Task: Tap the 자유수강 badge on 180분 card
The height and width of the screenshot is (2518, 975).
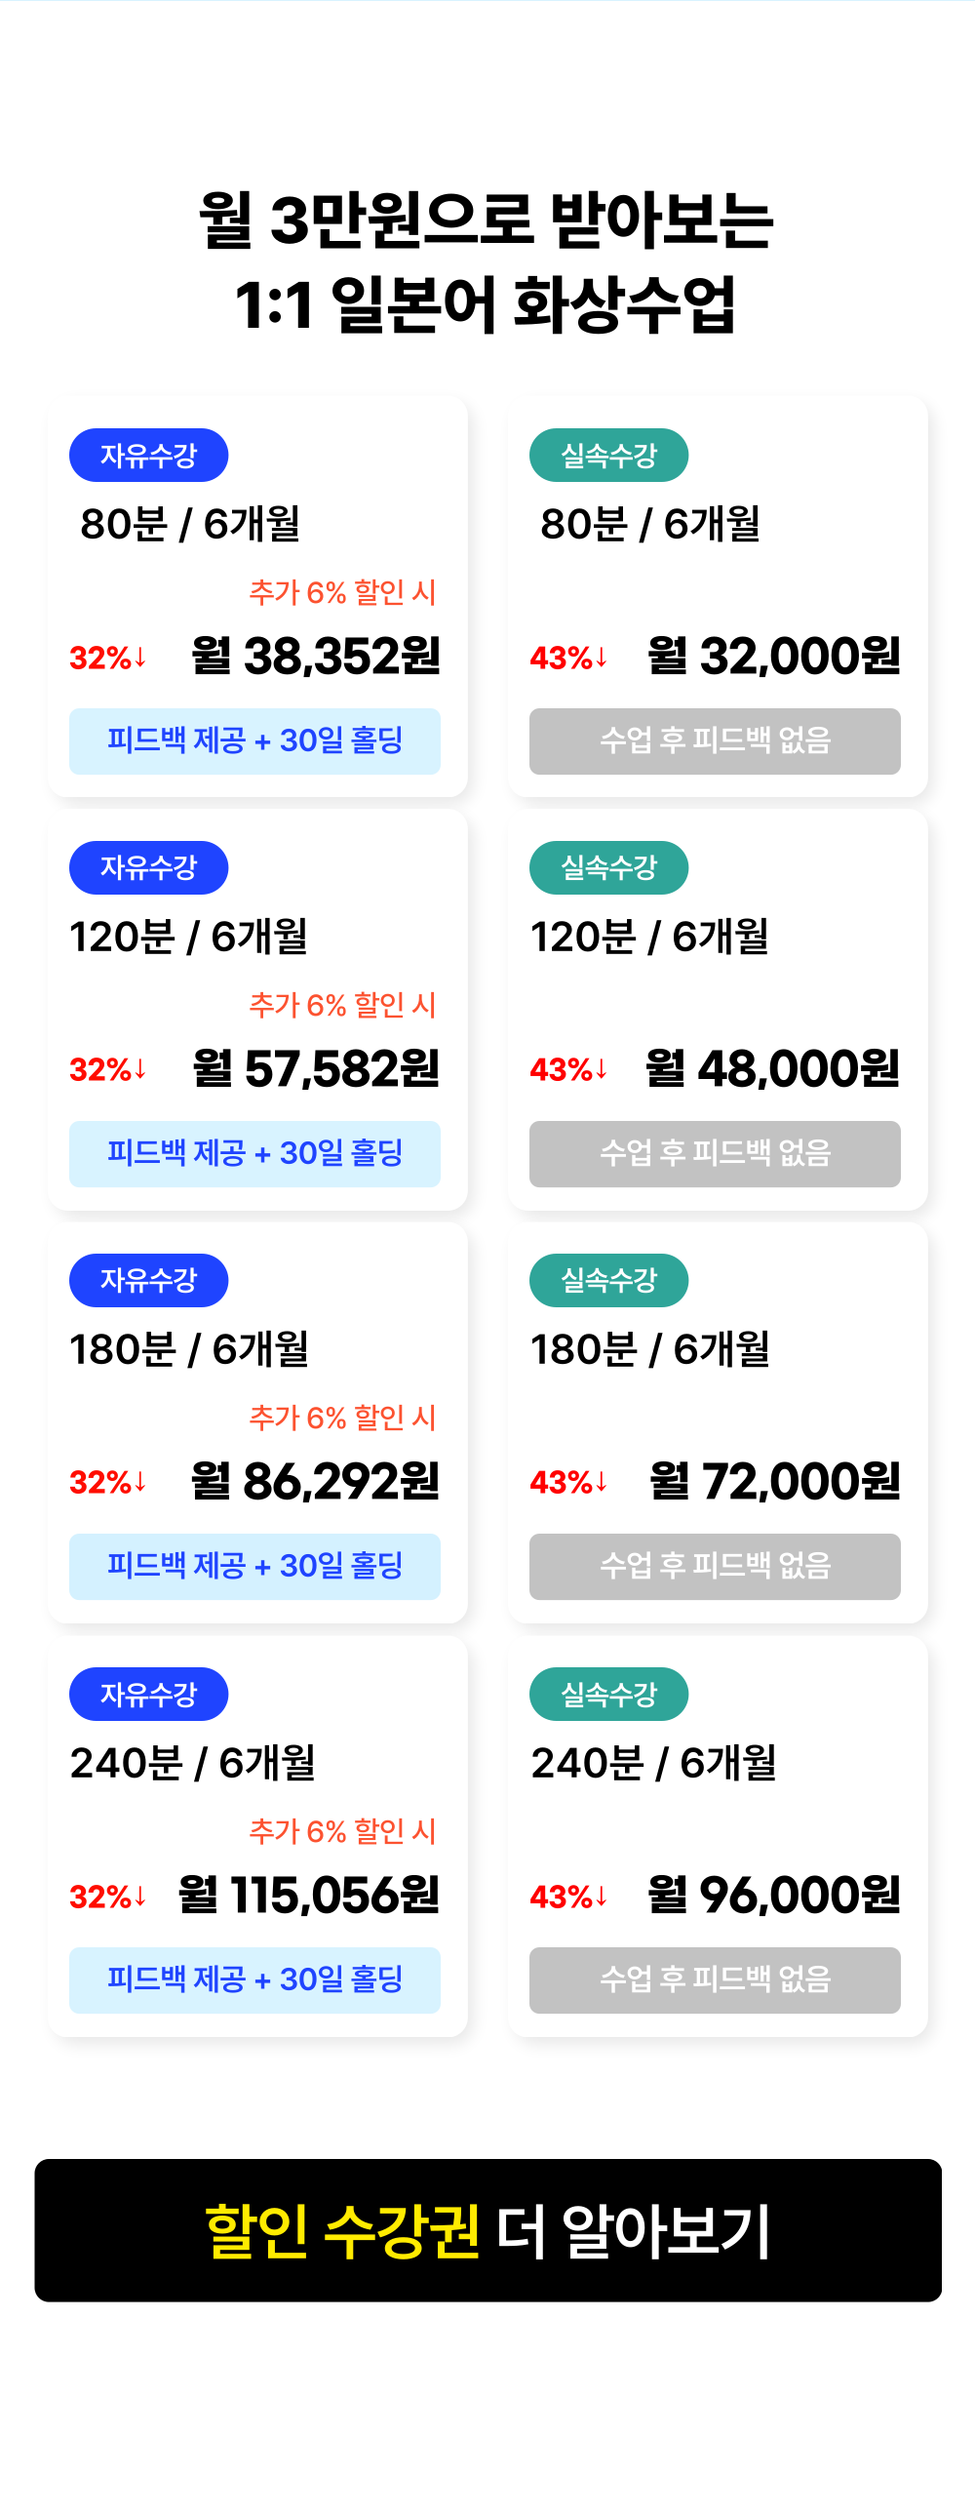Action: (x=148, y=1281)
